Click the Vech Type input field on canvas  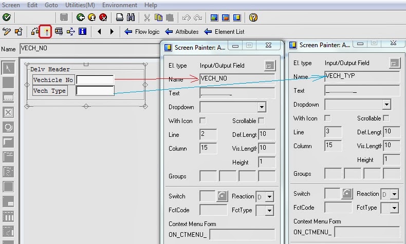coord(95,91)
